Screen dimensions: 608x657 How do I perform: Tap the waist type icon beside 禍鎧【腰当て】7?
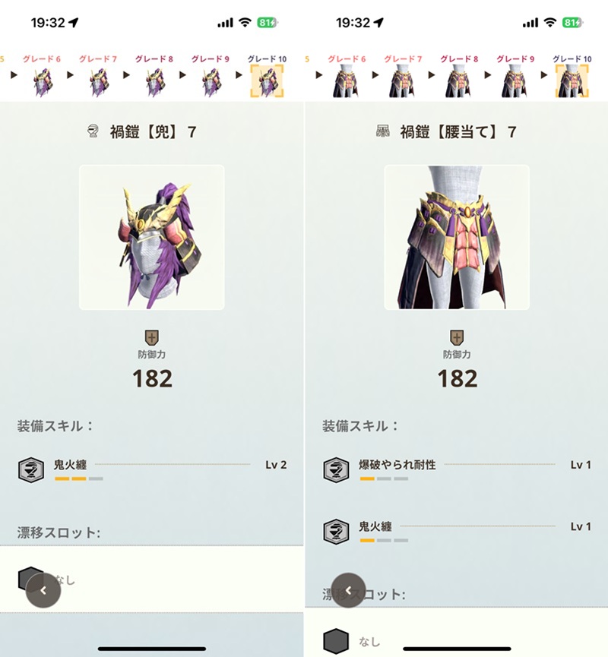tap(382, 131)
